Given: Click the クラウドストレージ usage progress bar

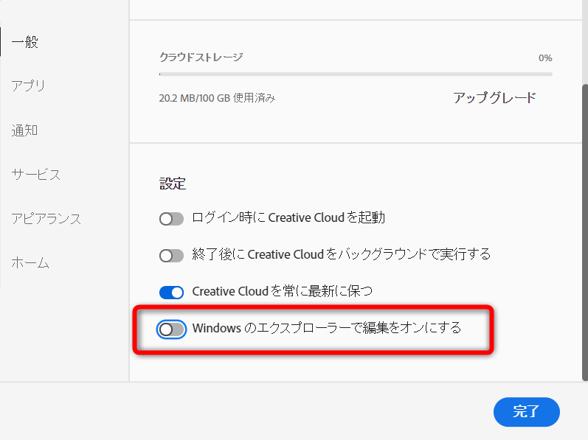Looking at the screenshot, I should tap(355, 74).
